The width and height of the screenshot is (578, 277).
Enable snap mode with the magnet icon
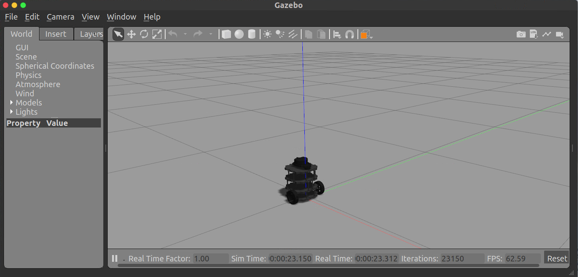[x=350, y=34]
